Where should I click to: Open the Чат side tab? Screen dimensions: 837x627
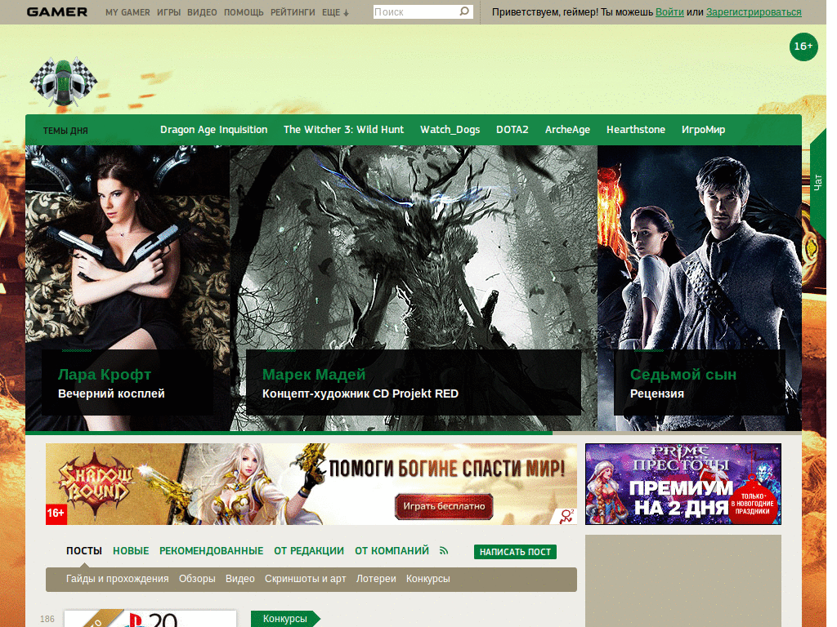coord(817,182)
